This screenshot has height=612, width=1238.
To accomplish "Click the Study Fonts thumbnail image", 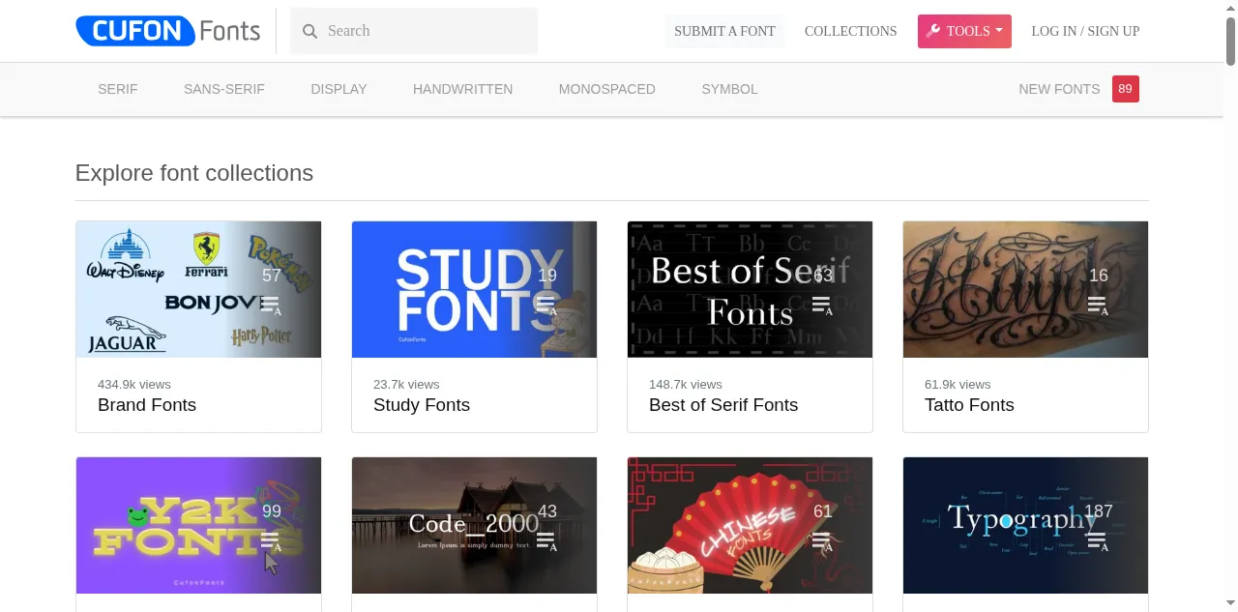I will point(474,289).
